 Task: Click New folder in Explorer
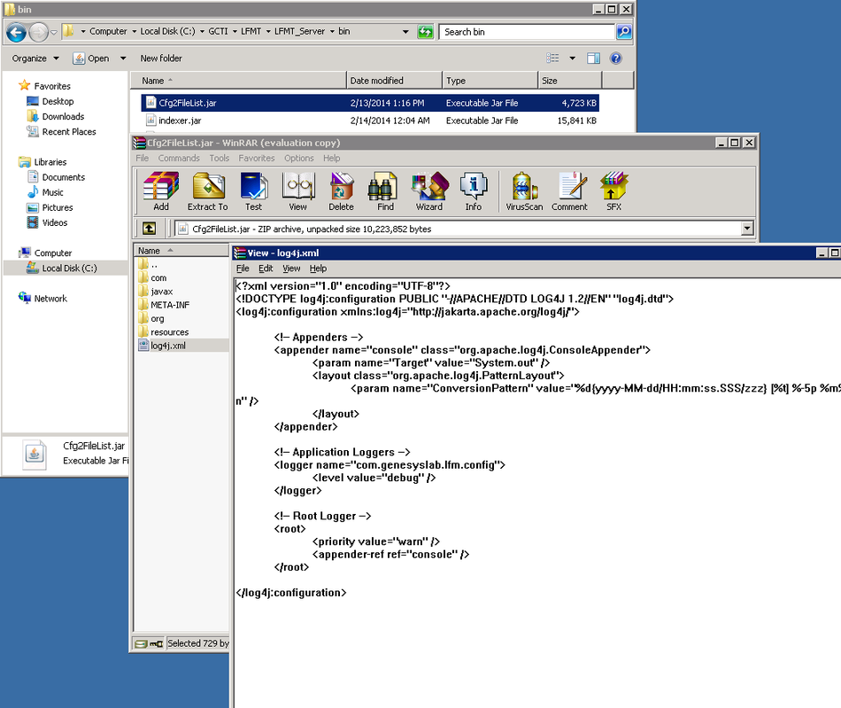pyautogui.click(x=161, y=58)
